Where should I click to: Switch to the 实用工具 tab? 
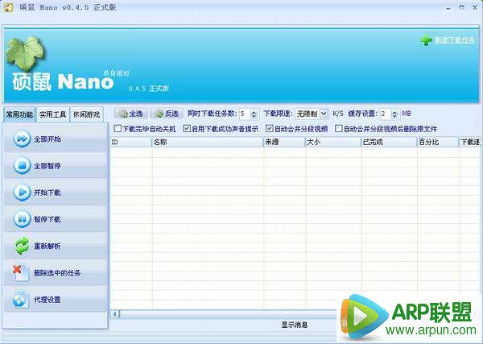coord(53,114)
